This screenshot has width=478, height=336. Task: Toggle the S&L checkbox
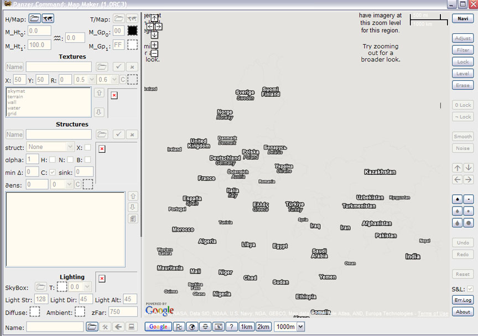pos(470,289)
